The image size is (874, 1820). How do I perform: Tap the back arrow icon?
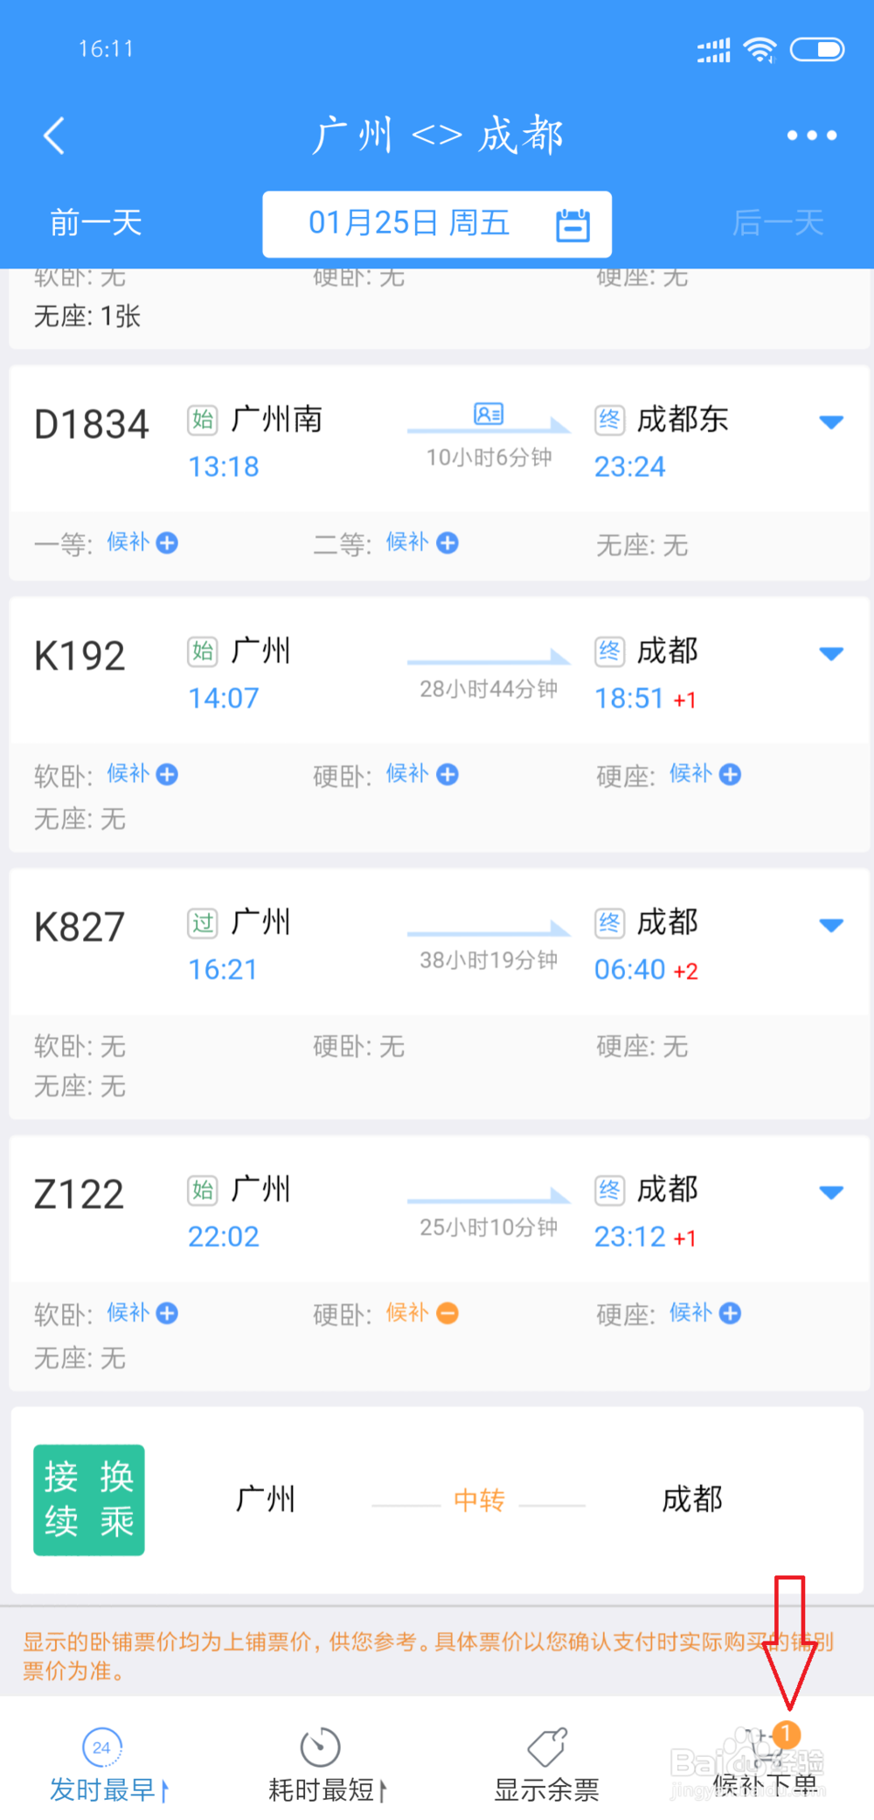pyautogui.click(x=54, y=136)
